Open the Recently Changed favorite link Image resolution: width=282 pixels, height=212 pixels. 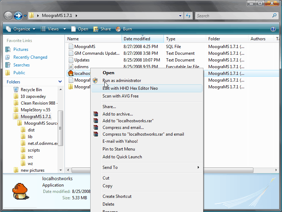(30, 57)
